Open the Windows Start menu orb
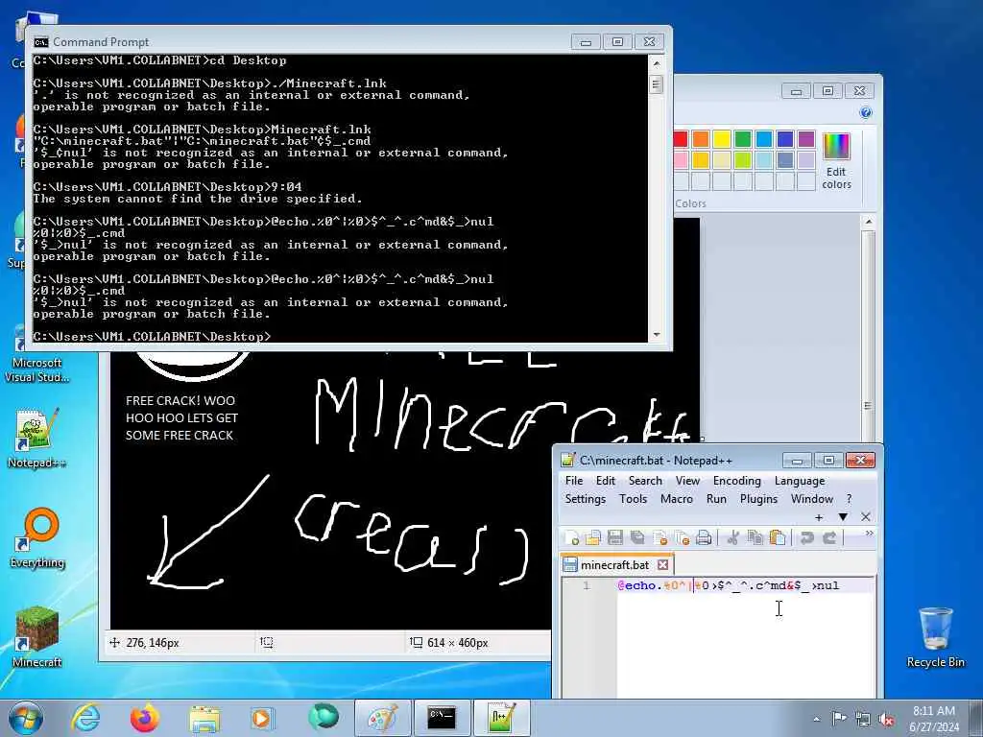The height and width of the screenshot is (737, 983). click(26, 718)
